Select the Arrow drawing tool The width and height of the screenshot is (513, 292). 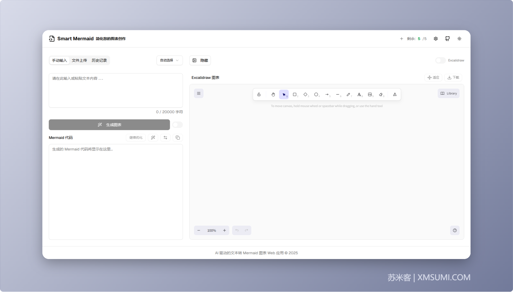[327, 94]
